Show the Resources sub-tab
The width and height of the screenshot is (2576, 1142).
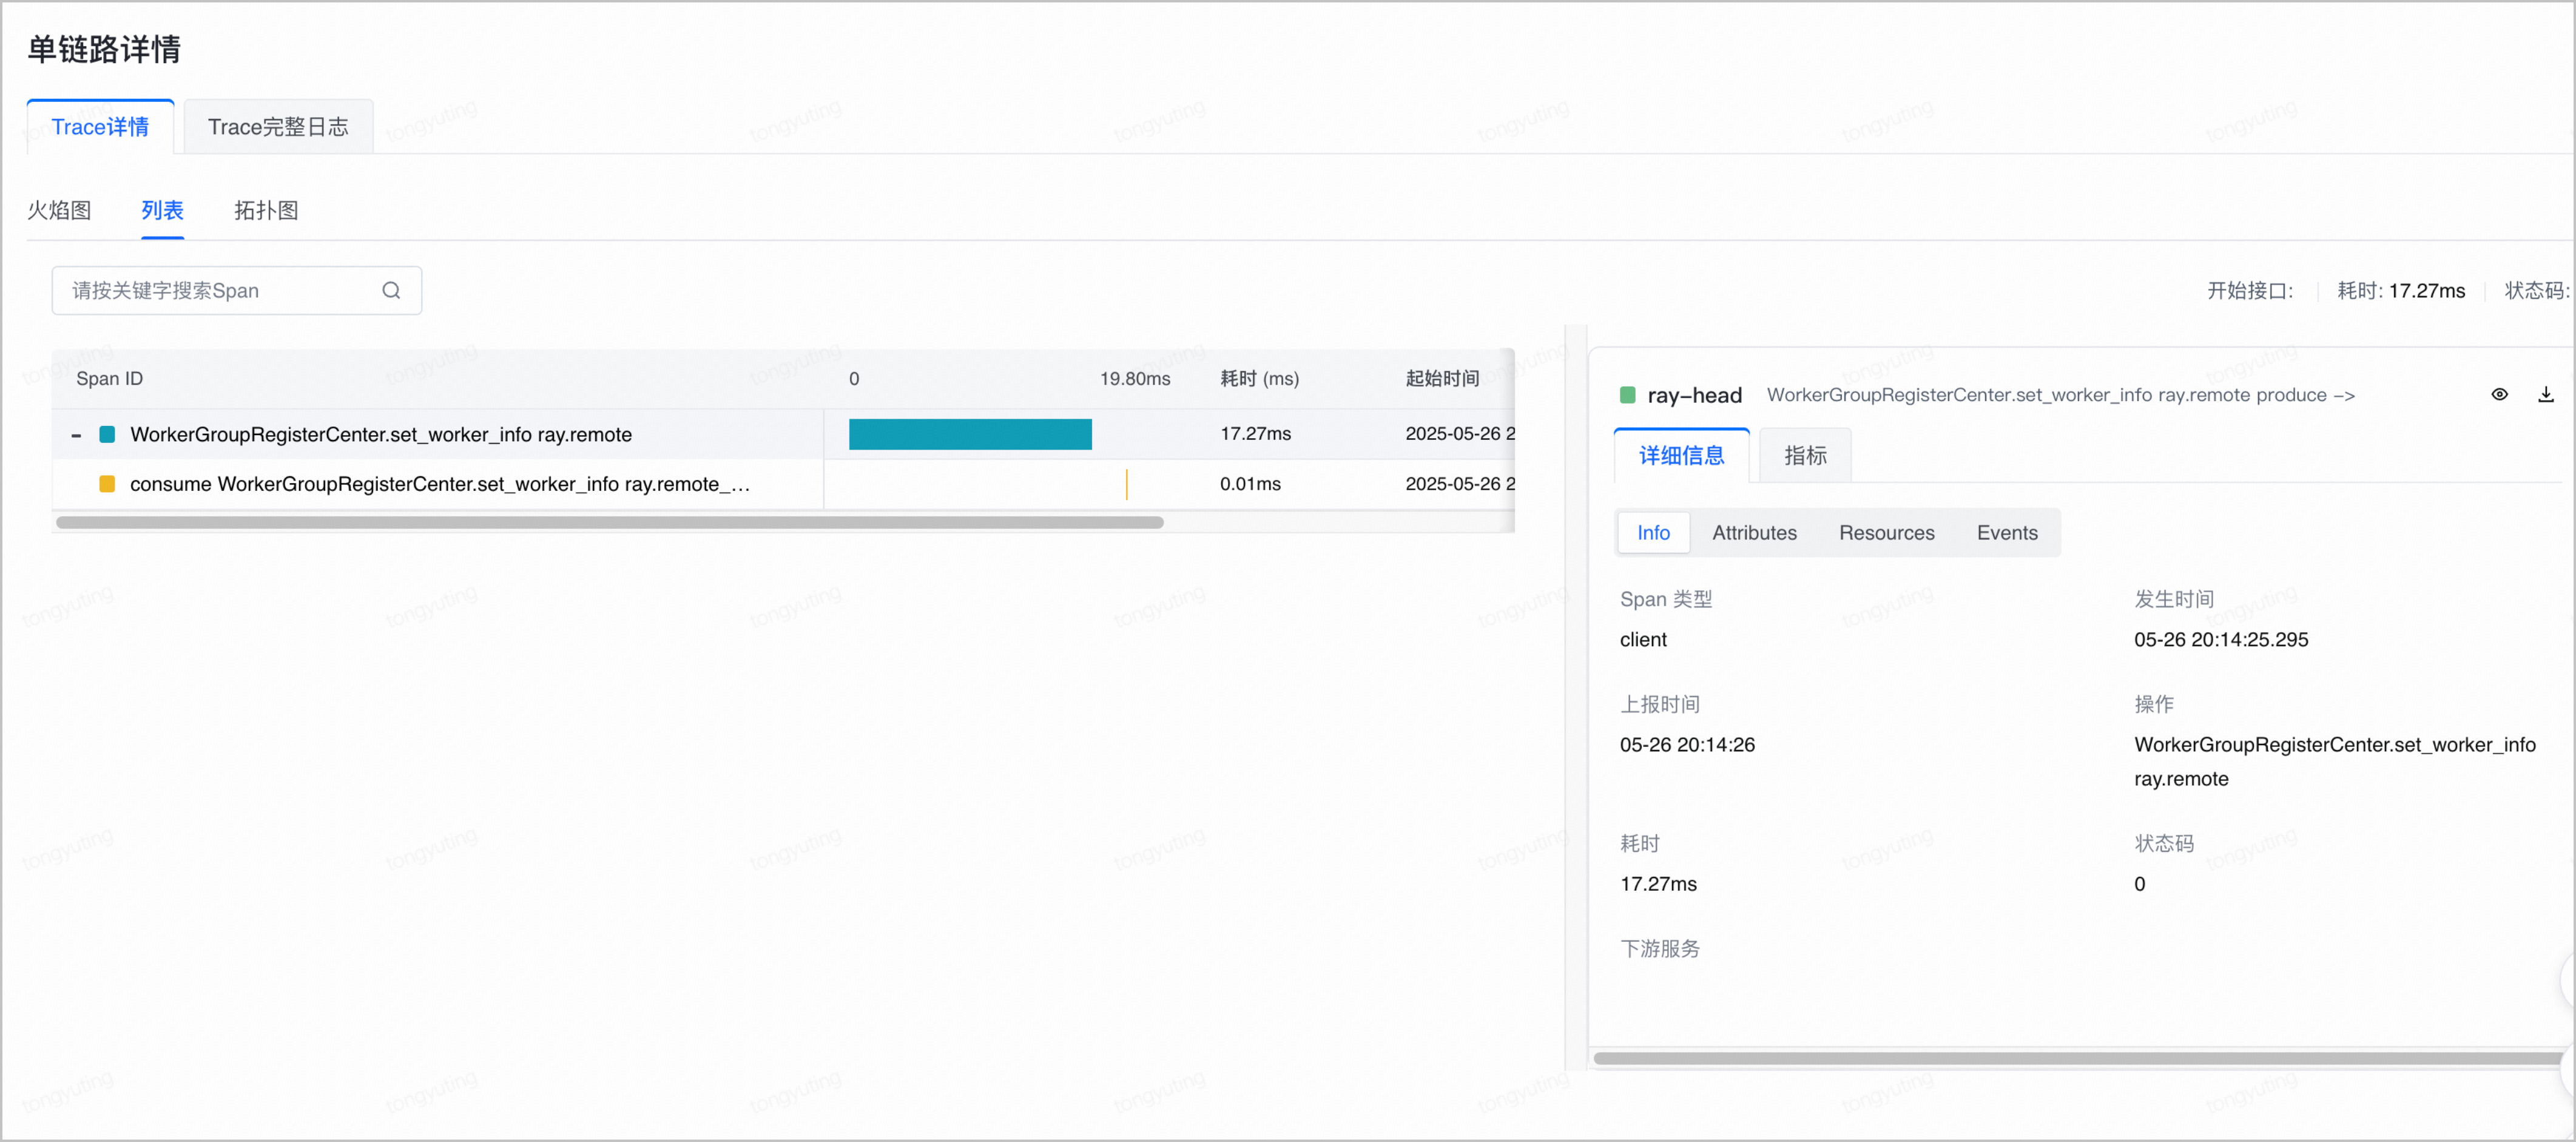click(x=1886, y=533)
